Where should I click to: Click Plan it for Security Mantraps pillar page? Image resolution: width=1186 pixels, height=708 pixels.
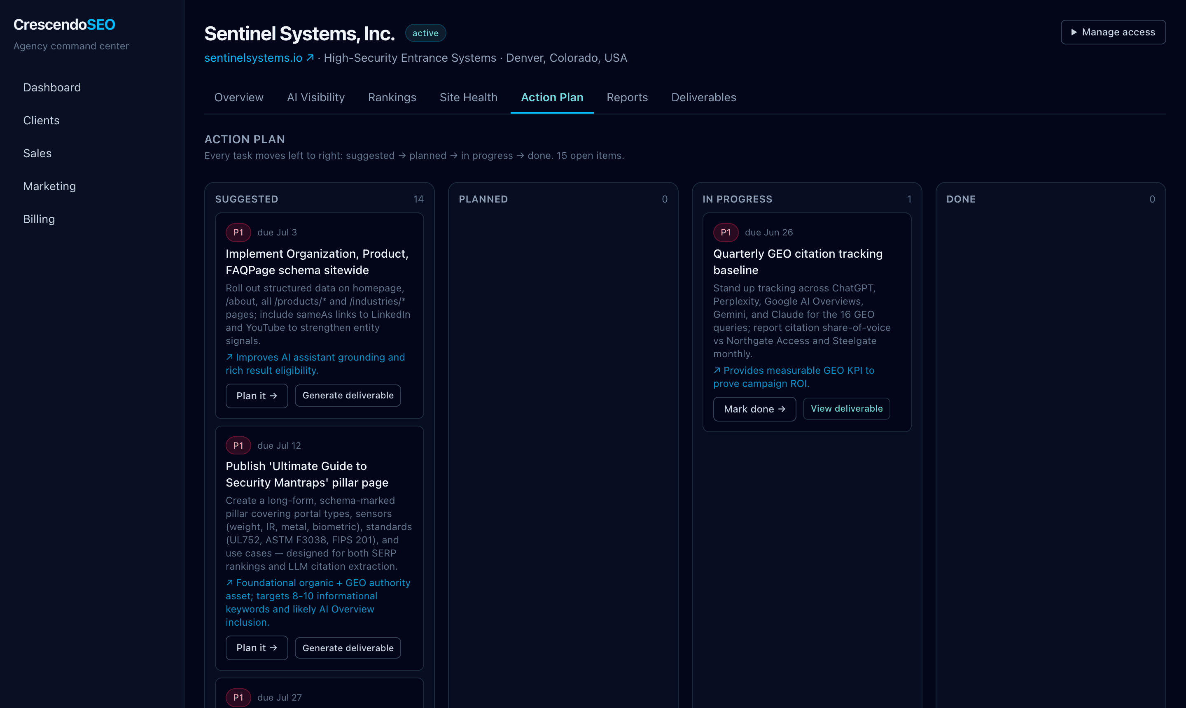(257, 648)
